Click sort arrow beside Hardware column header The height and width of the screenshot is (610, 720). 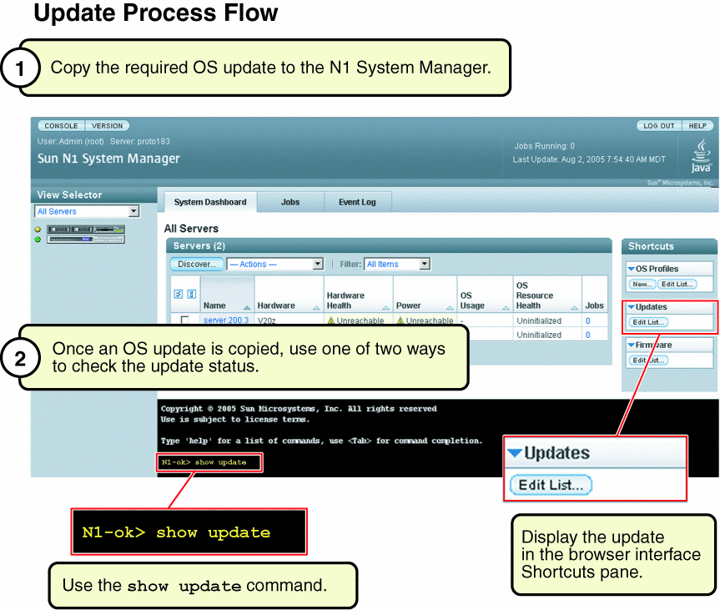316,307
